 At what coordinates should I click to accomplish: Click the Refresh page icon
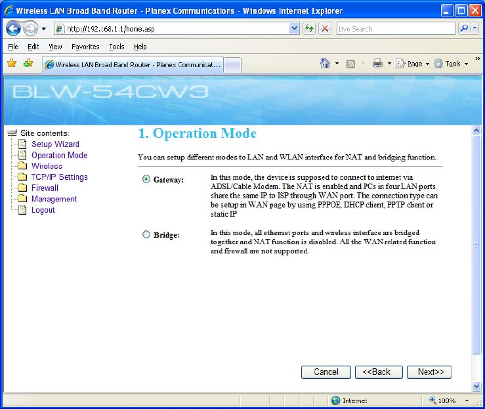click(x=309, y=29)
